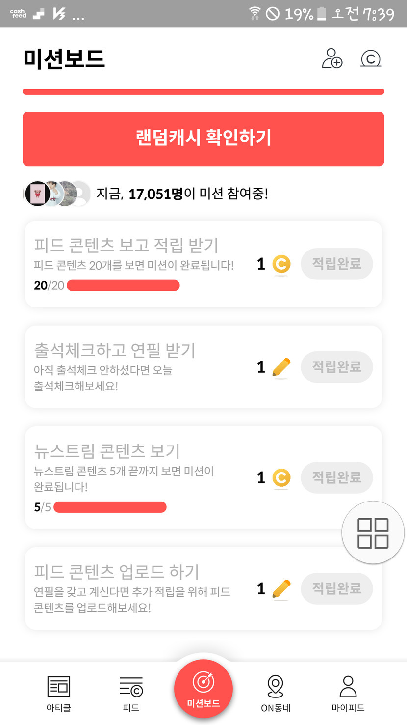The width and height of the screenshot is (407, 725).
Task: Tap 적립완료 for 출석체크하고 연필 받기
Action: 337,367
